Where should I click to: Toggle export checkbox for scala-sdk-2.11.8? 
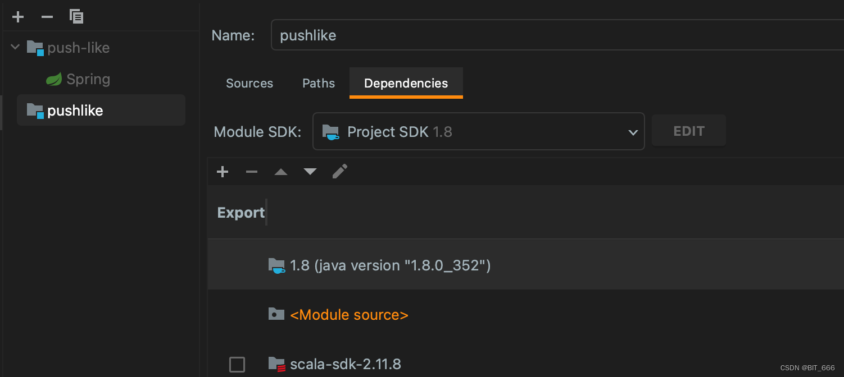click(237, 365)
